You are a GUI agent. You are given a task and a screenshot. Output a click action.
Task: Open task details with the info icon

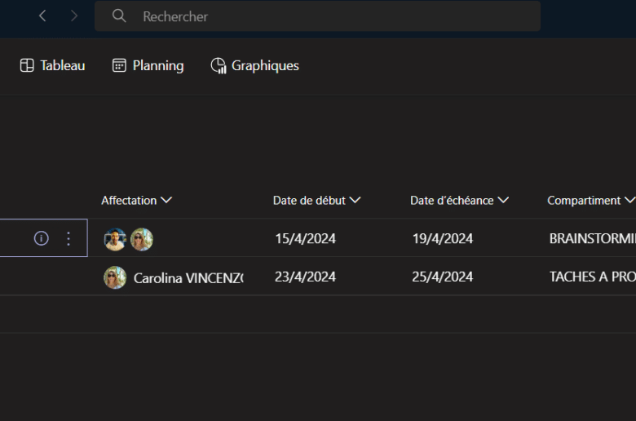(x=41, y=238)
